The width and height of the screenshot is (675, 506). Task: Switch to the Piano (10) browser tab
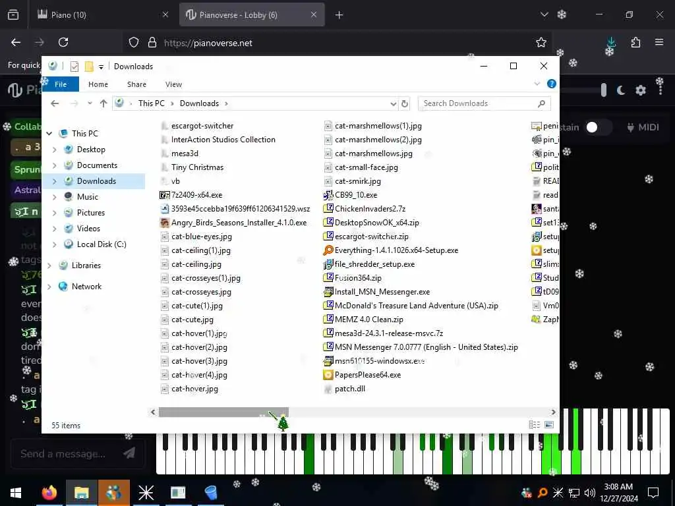[x=103, y=15]
